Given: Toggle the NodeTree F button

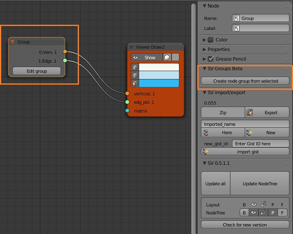Looking at the screenshot, I should pyautogui.click(x=282, y=213).
